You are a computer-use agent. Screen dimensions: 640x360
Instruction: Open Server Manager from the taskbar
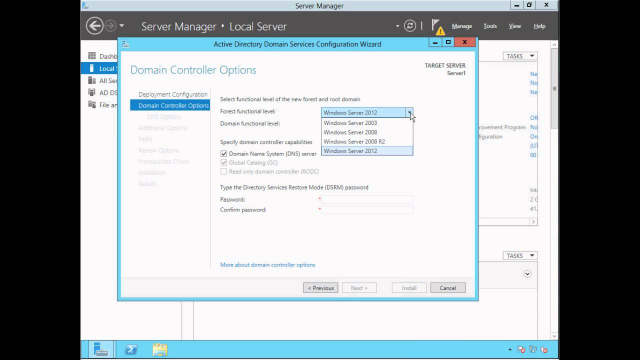click(101, 349)
